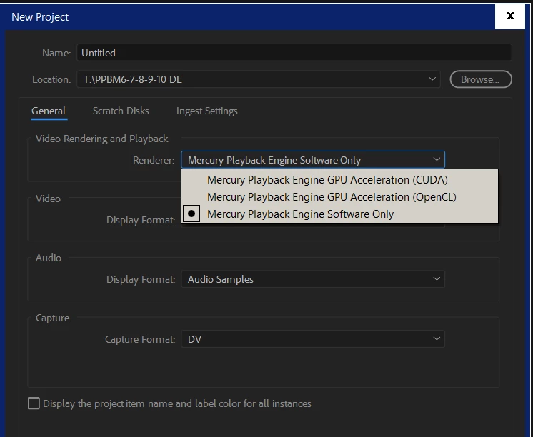This screenshot has width=533, height=437.
Task: Open the Capture Format DV dropdown
Action: click(313, 338)
